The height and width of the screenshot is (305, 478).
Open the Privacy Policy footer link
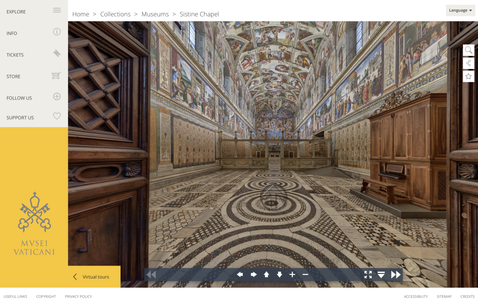click(x=79, y=296)
